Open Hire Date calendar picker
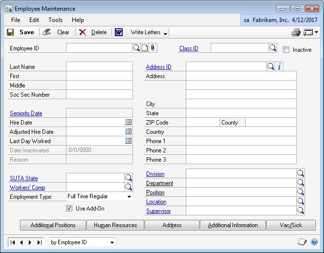 pyautogui.click(x=129, y=122)
